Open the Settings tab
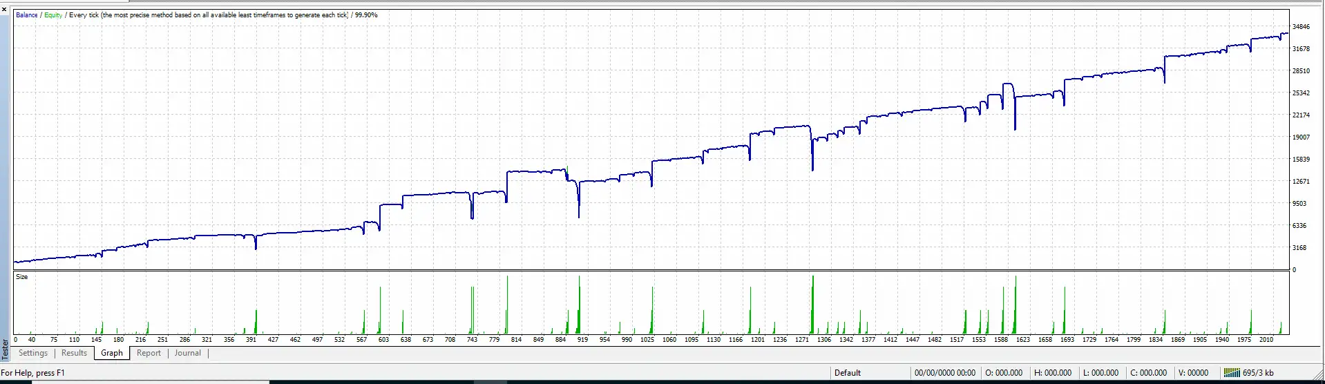 (x=33, y=353)
